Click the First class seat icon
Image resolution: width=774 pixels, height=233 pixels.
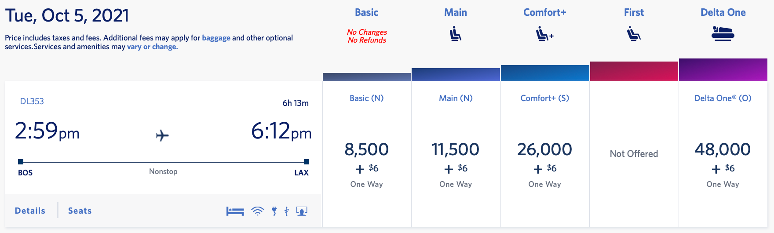click(x=634, y=34)
